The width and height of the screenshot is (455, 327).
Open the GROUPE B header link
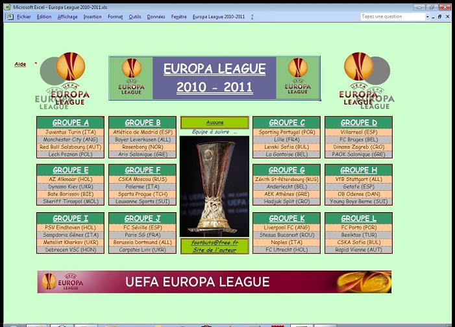[143, 123]
